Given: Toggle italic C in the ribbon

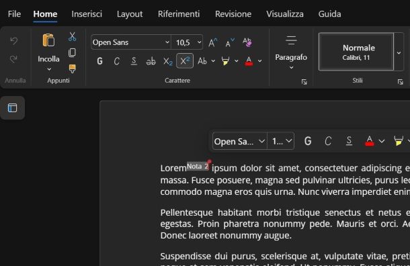Looking at the screenshot, I should [x=117, y=61].
